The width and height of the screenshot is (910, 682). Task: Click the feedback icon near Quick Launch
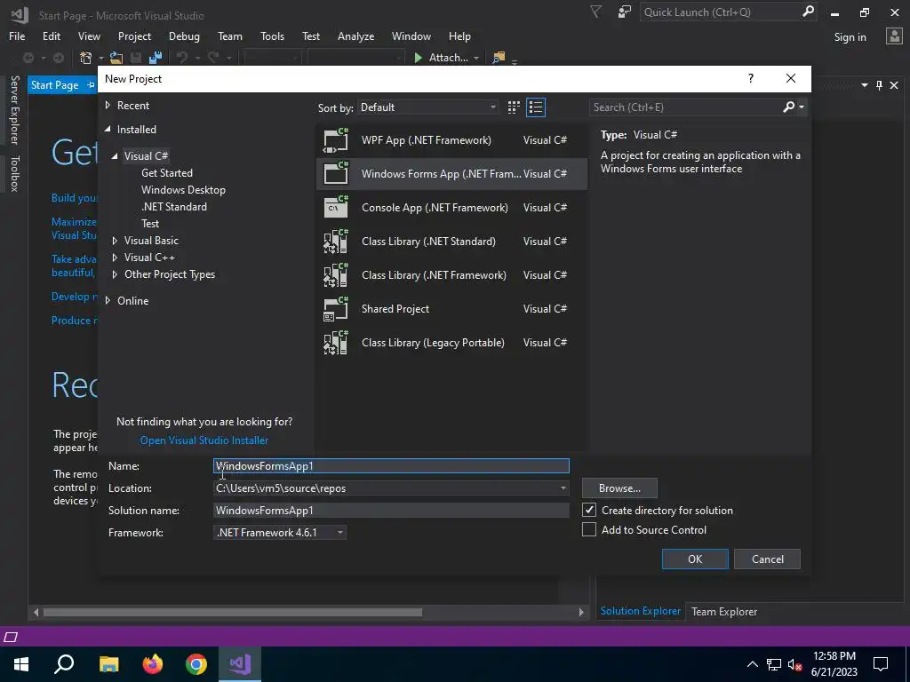pos(624,12)
